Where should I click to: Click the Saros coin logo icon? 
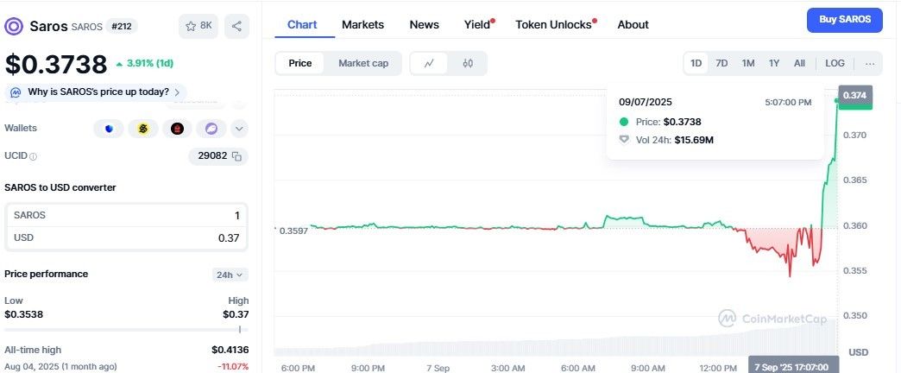coord(14,27)
